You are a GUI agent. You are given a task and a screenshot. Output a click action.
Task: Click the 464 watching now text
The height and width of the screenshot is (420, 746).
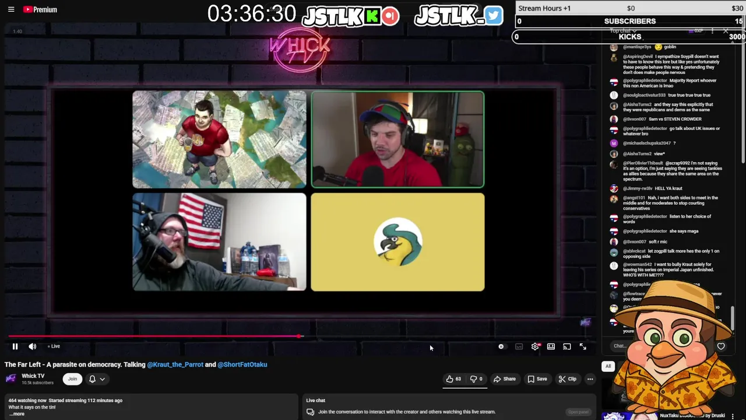point(27,401)
